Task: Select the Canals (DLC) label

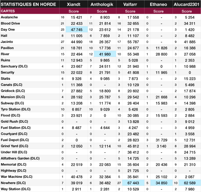Action: [x=11, y=85]
